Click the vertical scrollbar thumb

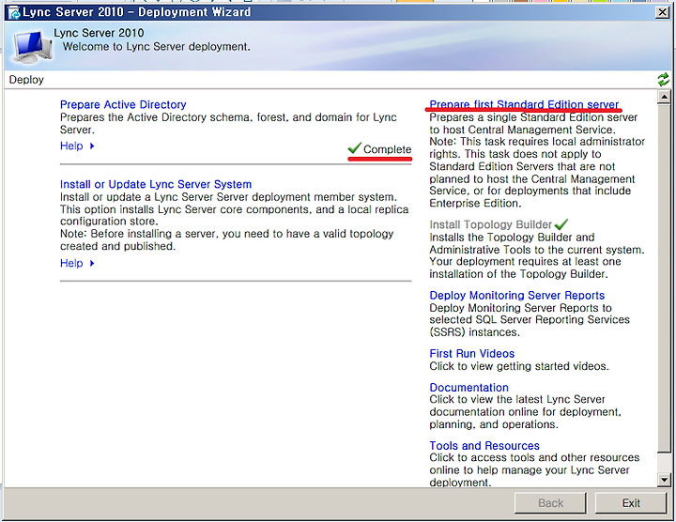click(664, 278)
